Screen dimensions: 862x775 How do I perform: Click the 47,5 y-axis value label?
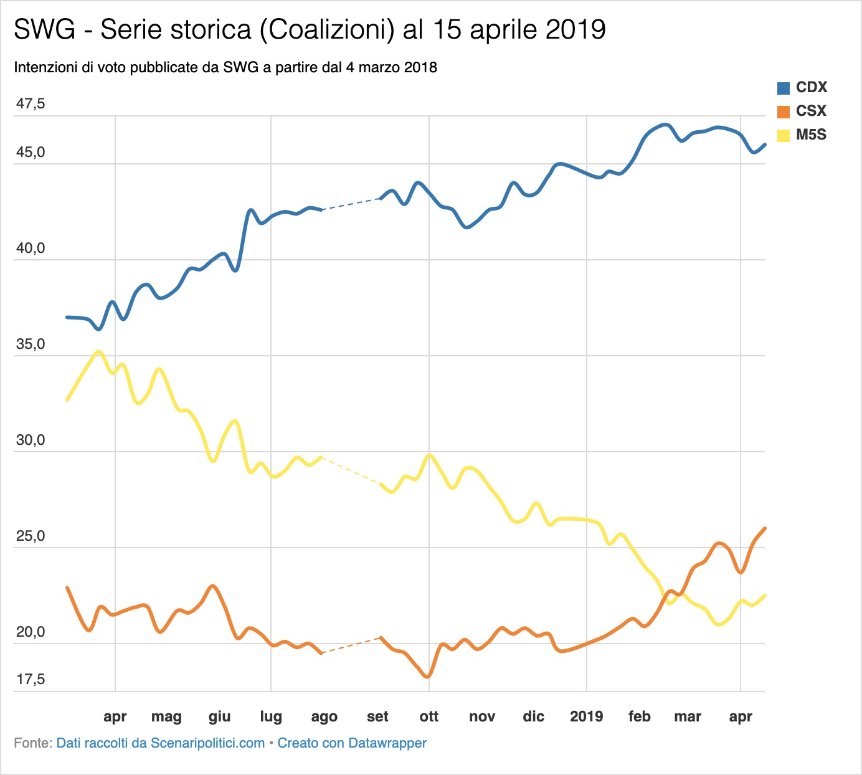(31, 104)
